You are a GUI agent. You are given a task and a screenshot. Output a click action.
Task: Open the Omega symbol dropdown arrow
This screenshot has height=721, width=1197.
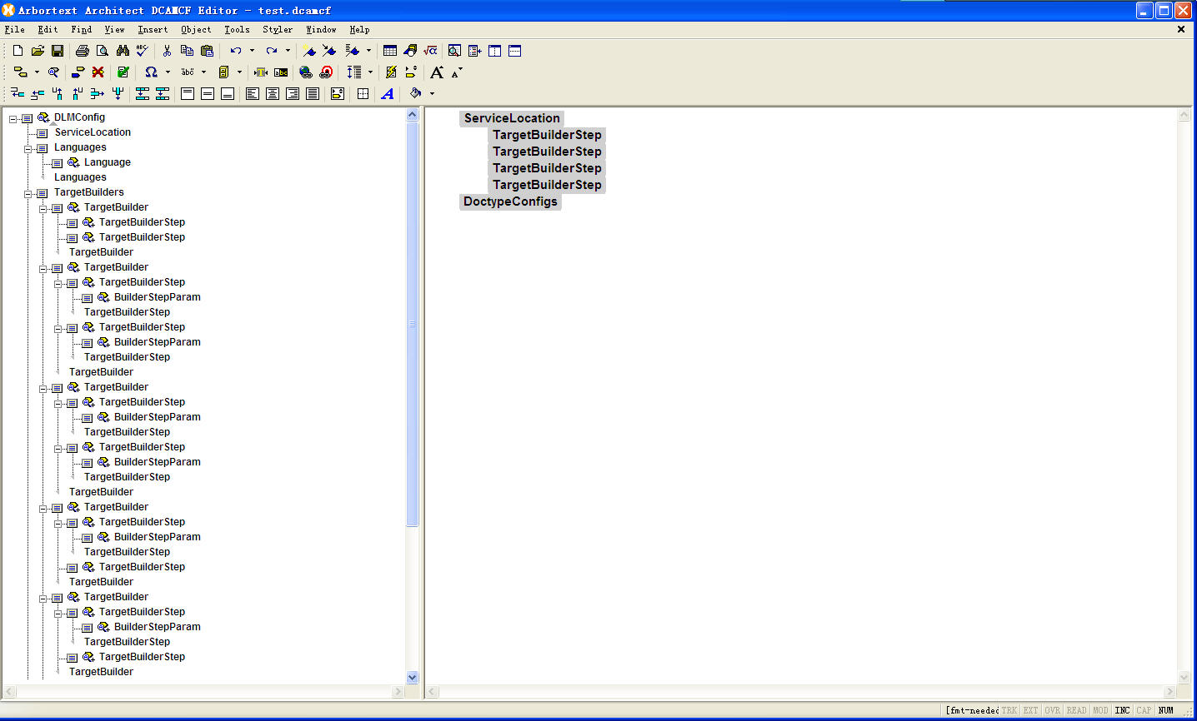point(168,72)
